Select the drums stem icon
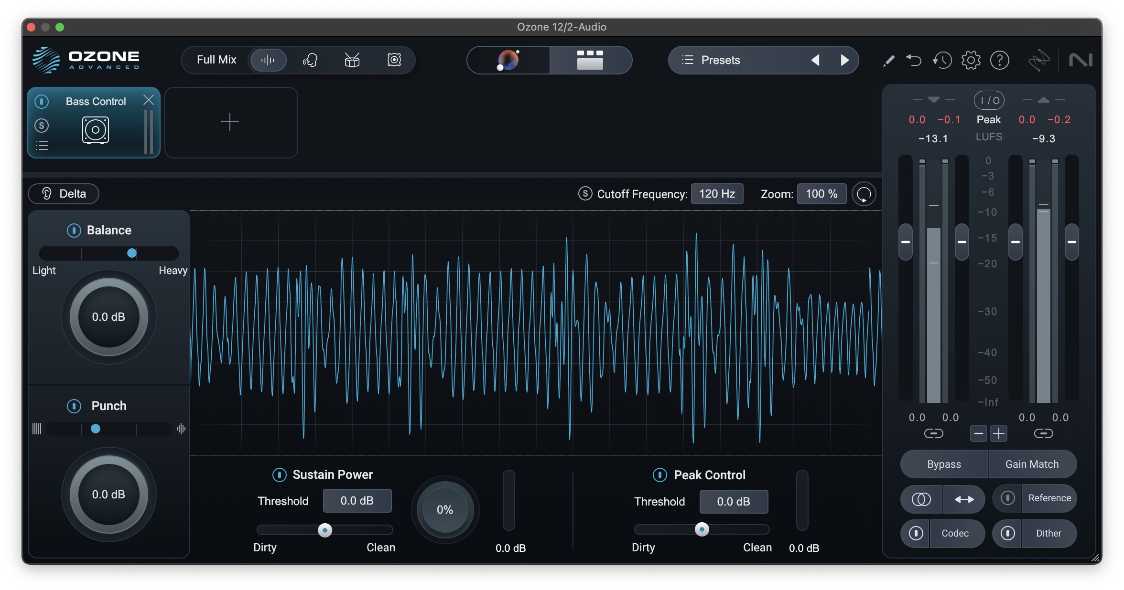1124x590 pixels. pos(352,60)
